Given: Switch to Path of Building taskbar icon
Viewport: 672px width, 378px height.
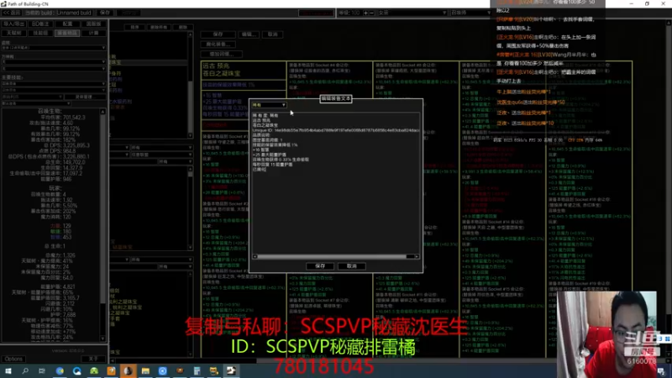Looking at the screenshot, I should (x=231, y=370).
